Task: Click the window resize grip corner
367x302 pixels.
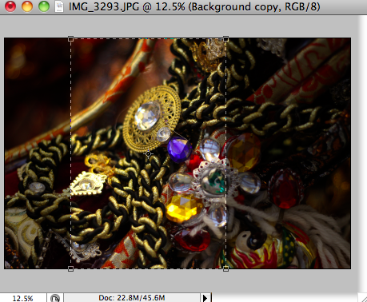Action: (363, 298)
